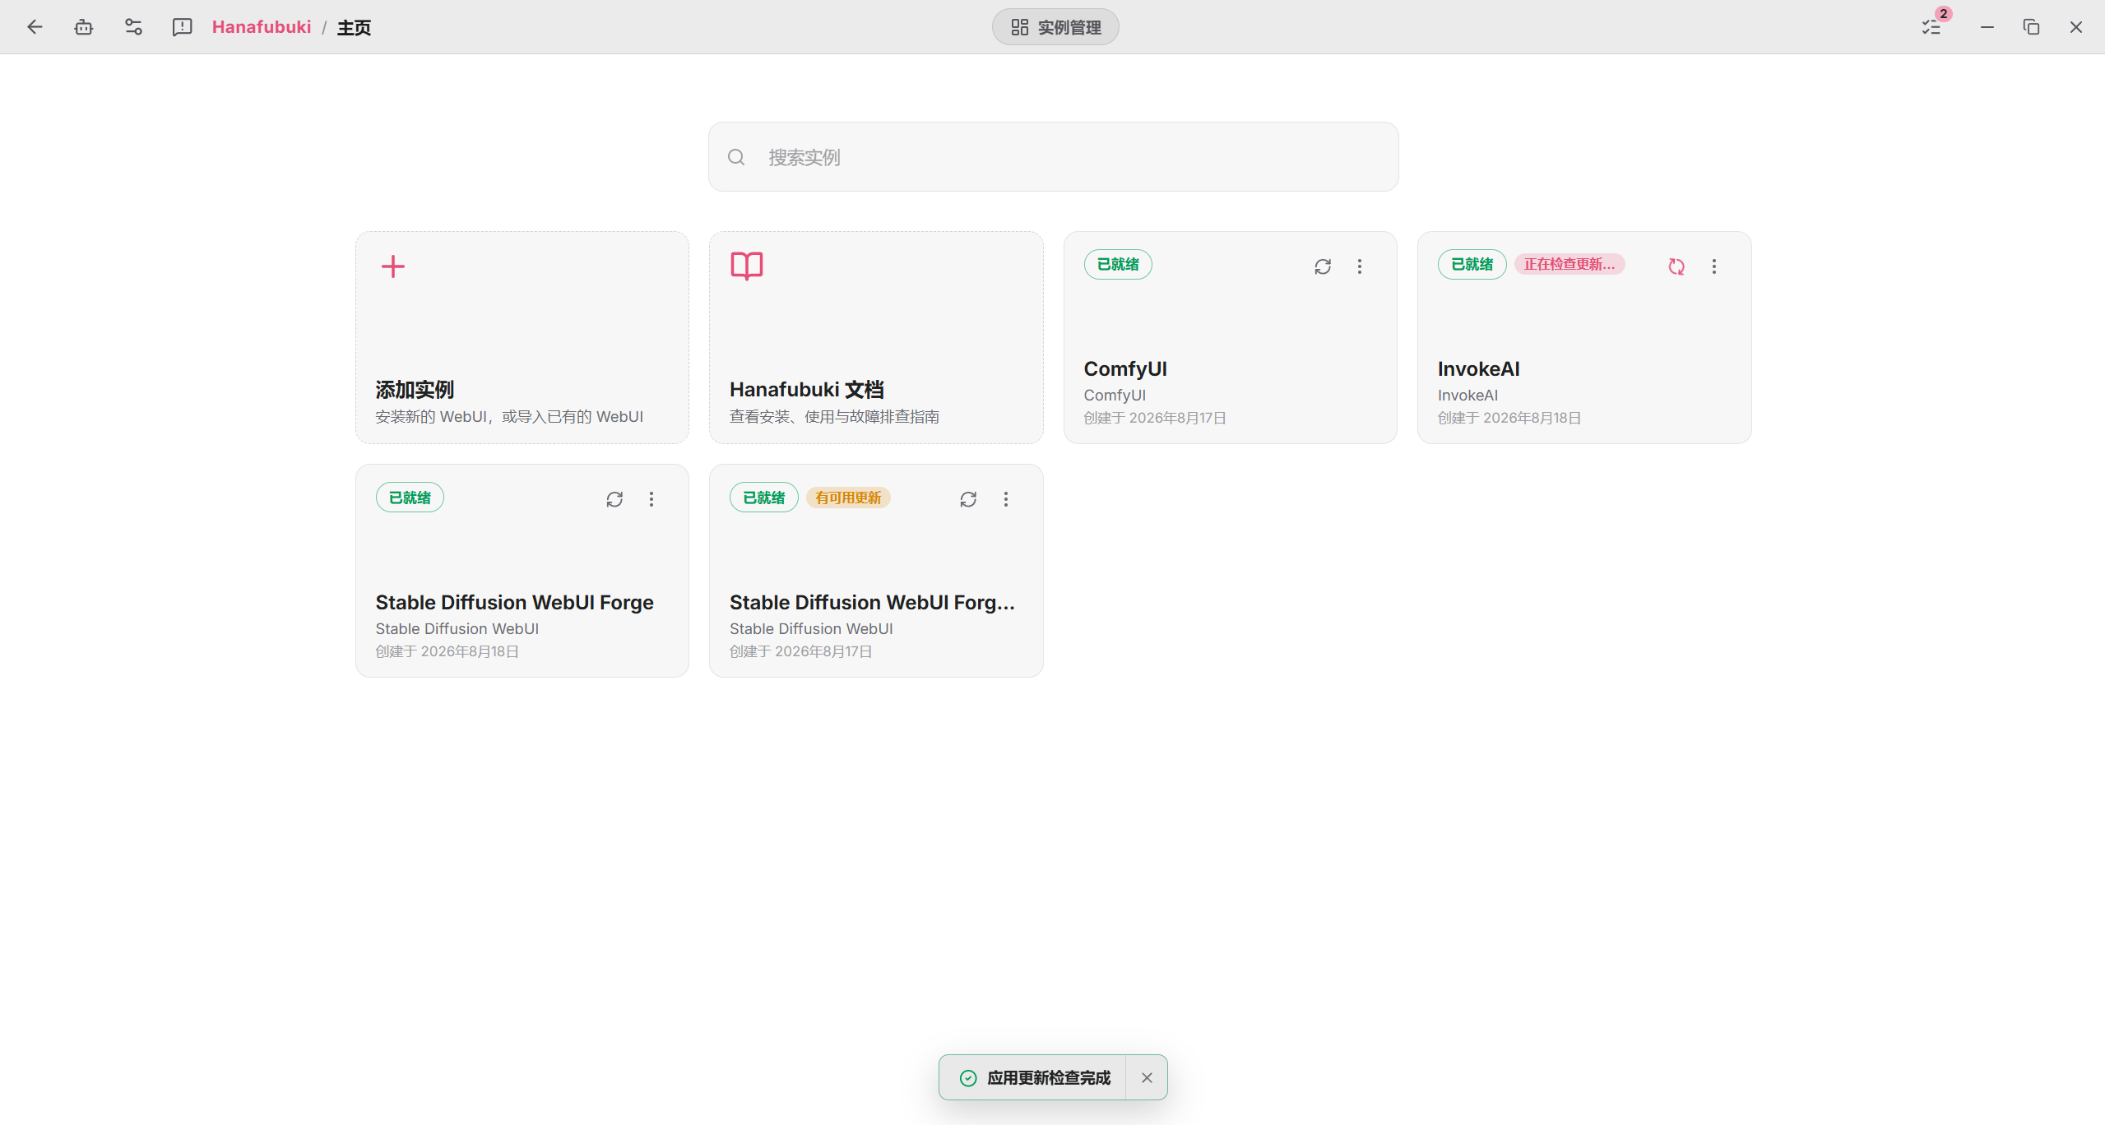Restore down the Hanafubuki window
2105x1125 pixels.
(x=2032, y=27)
